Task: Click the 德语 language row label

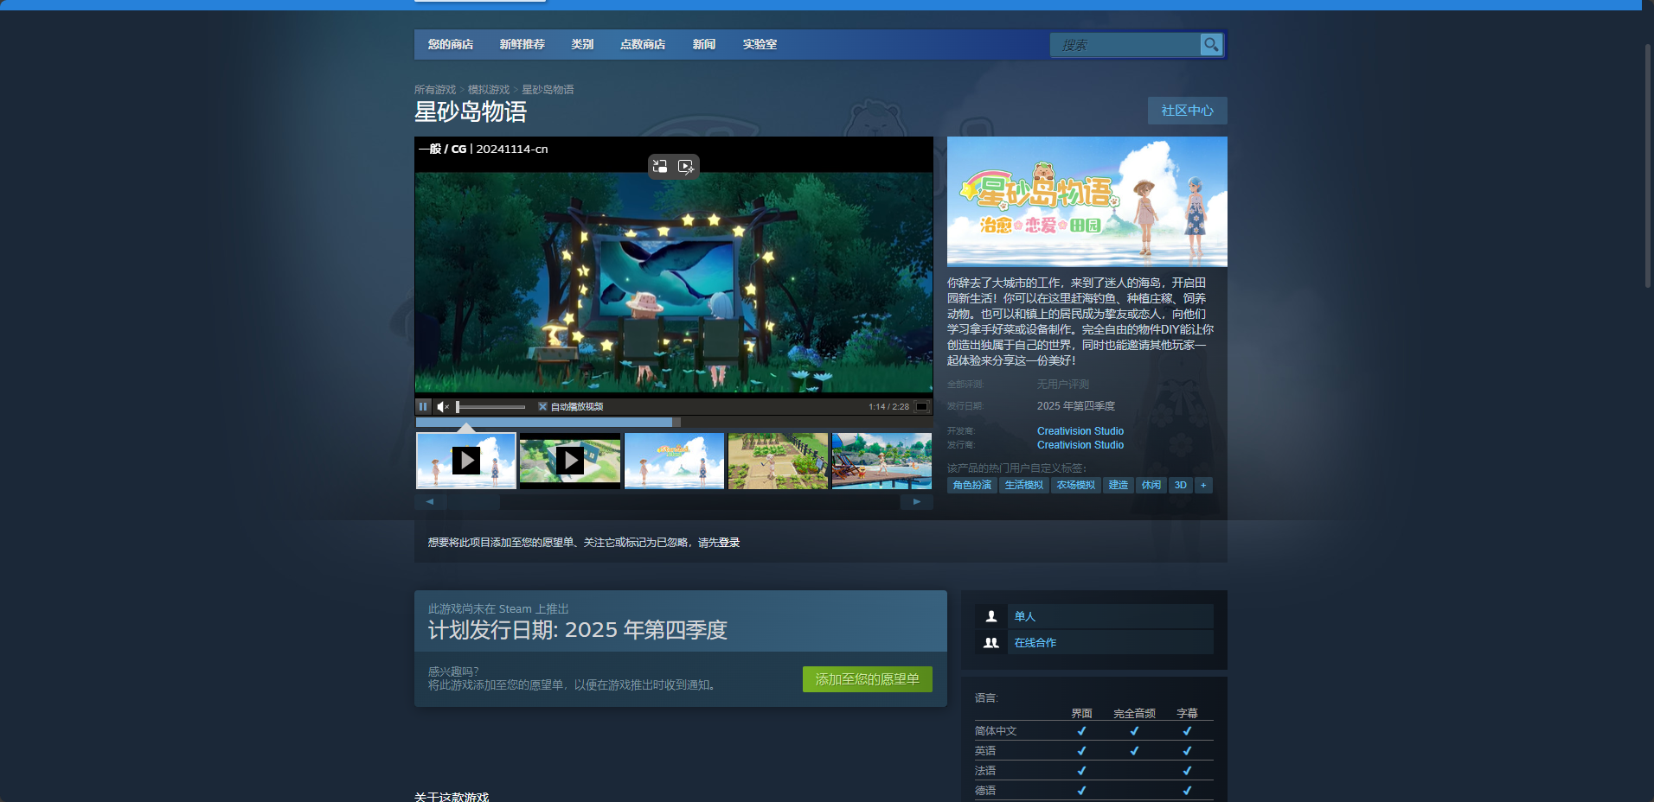Action: (x=985, y=791)
